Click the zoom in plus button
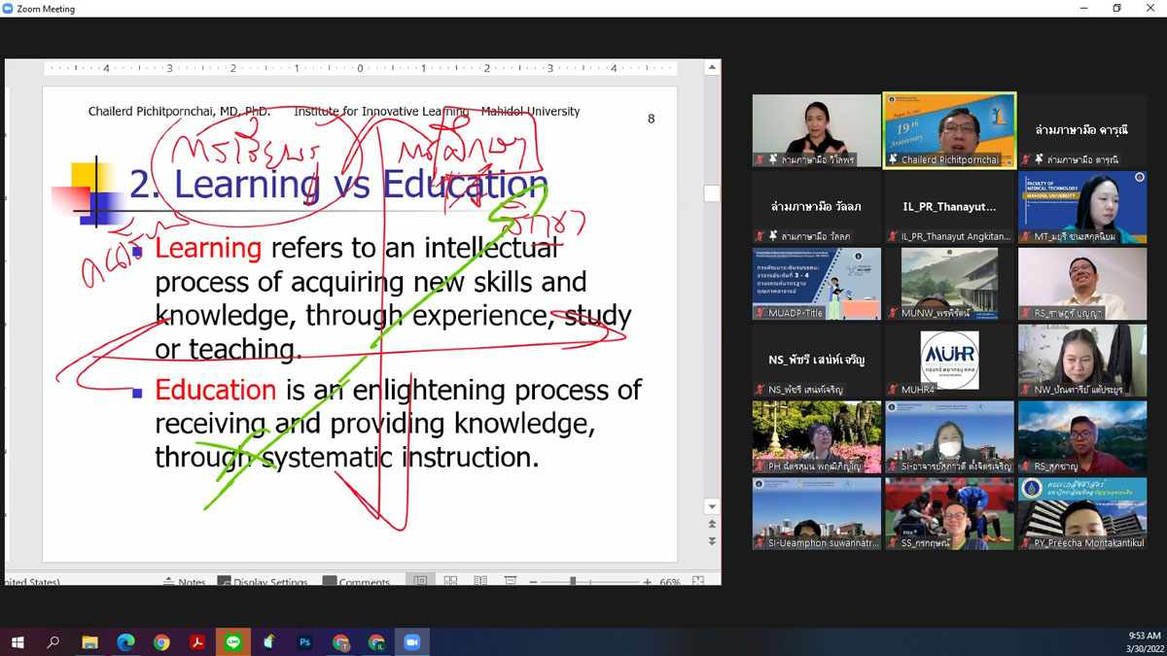This screenshot has height=656, width=1167. point(648,581)
